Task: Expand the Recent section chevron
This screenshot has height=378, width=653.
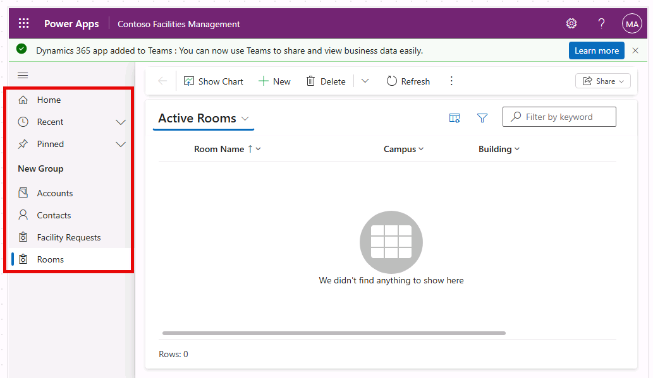Action: [121, 122]
